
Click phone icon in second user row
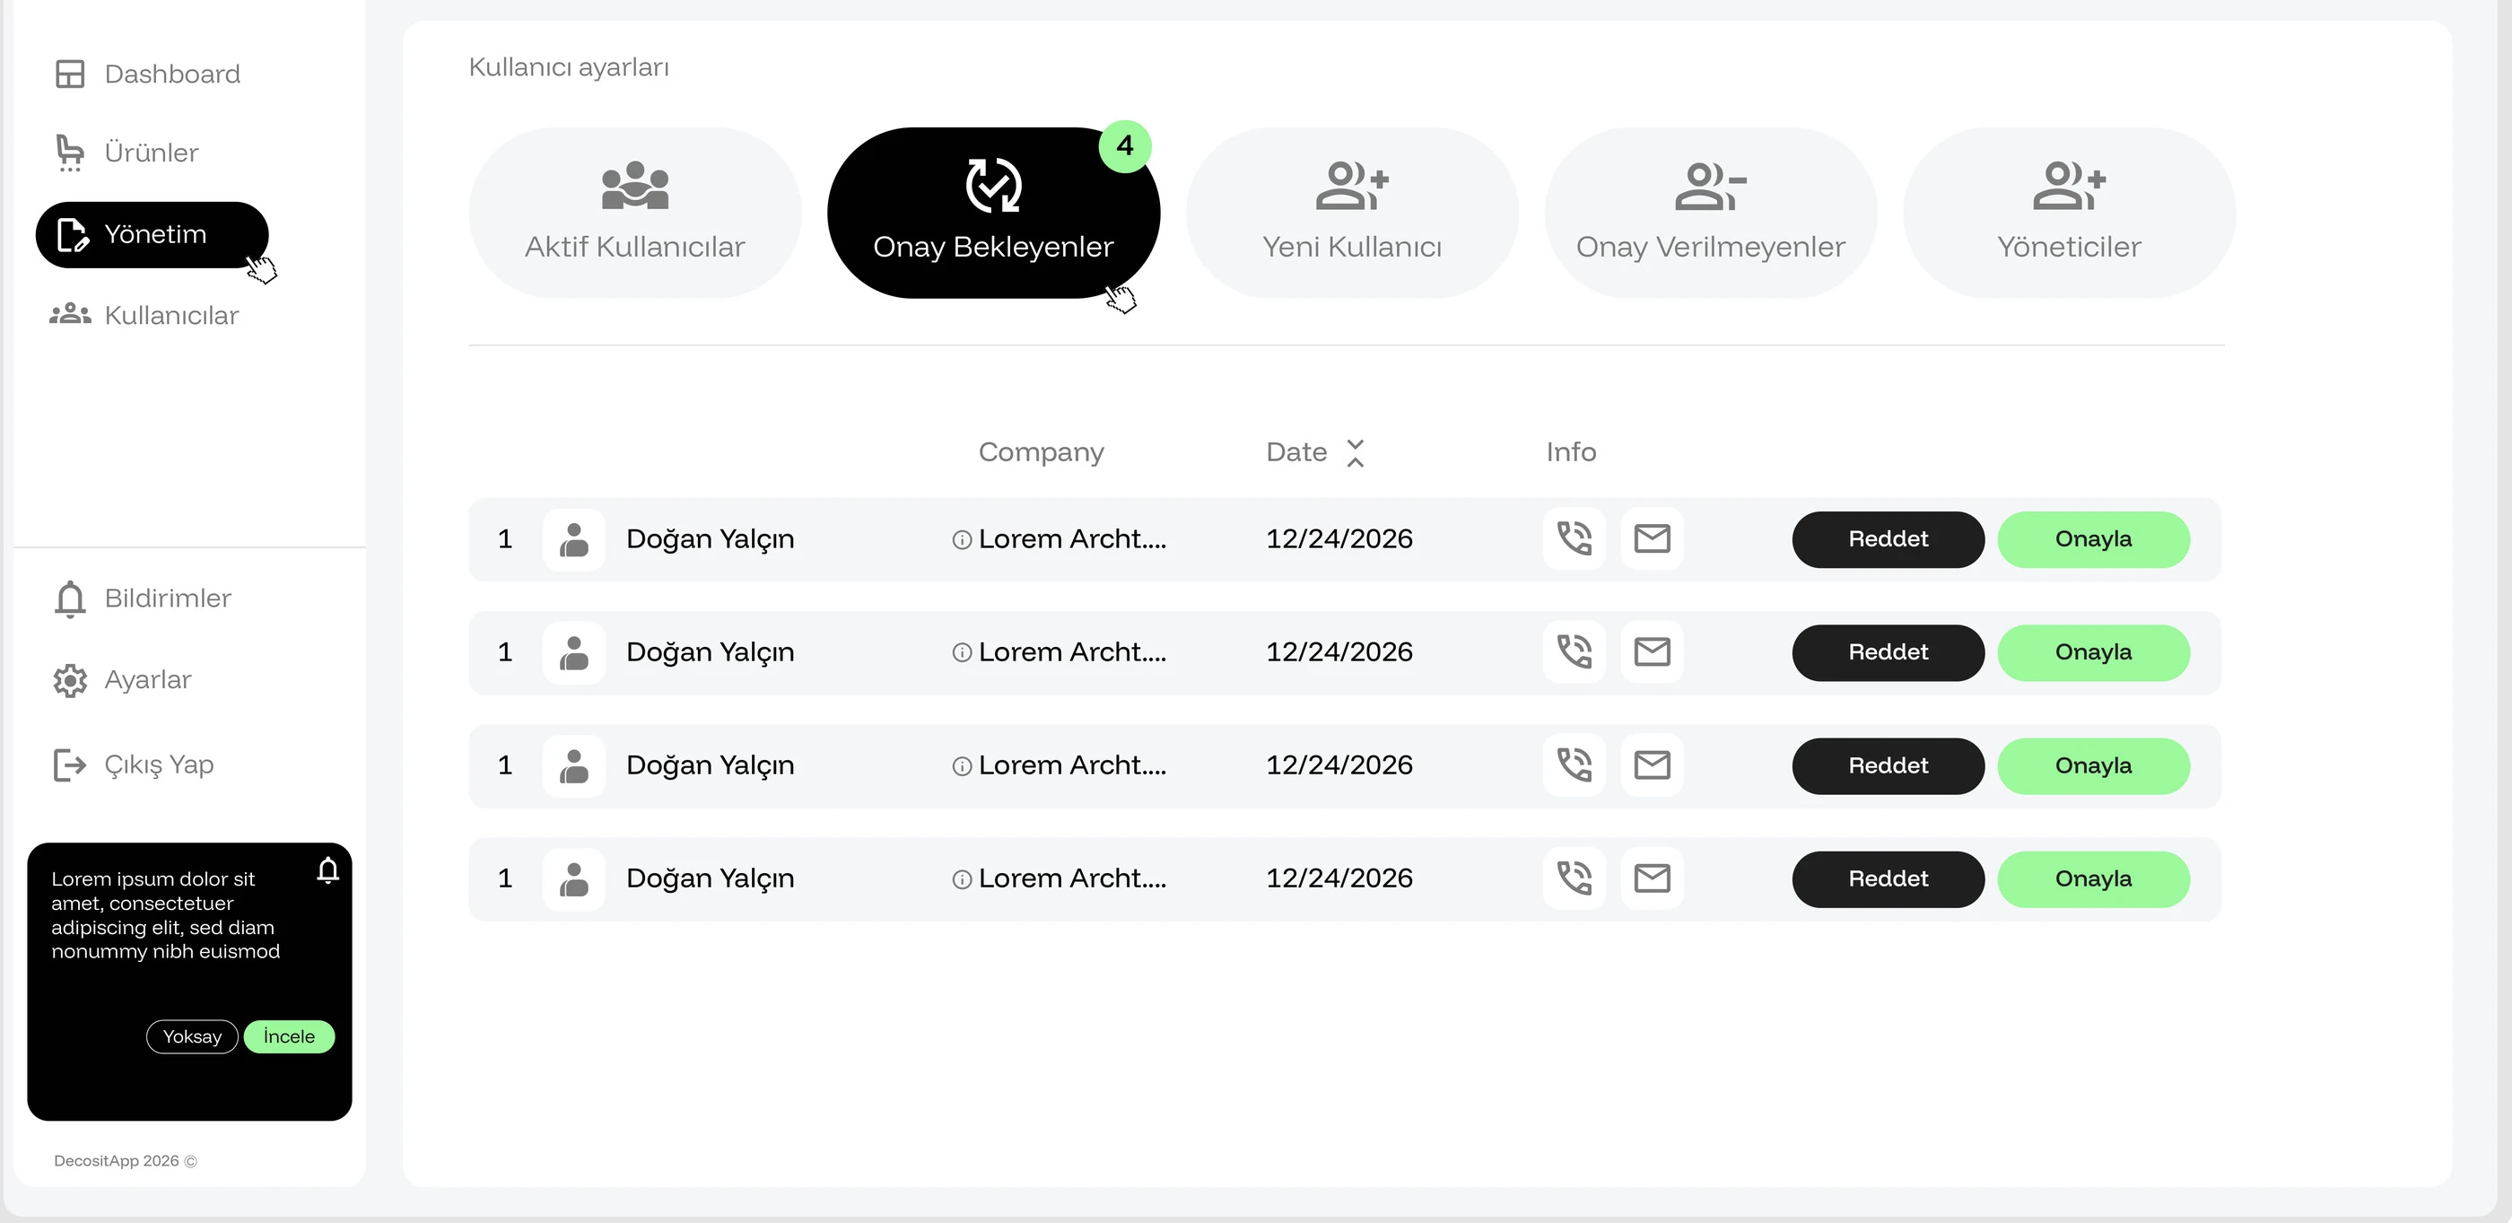point(1574,651)
